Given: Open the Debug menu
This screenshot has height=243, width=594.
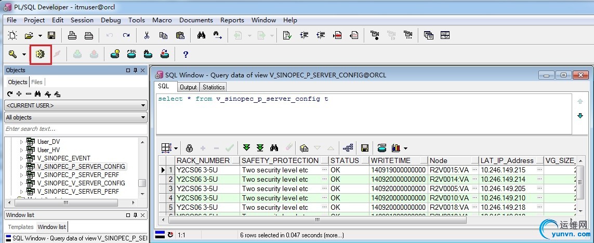Looking at the screenshot, I should point(111,20).
